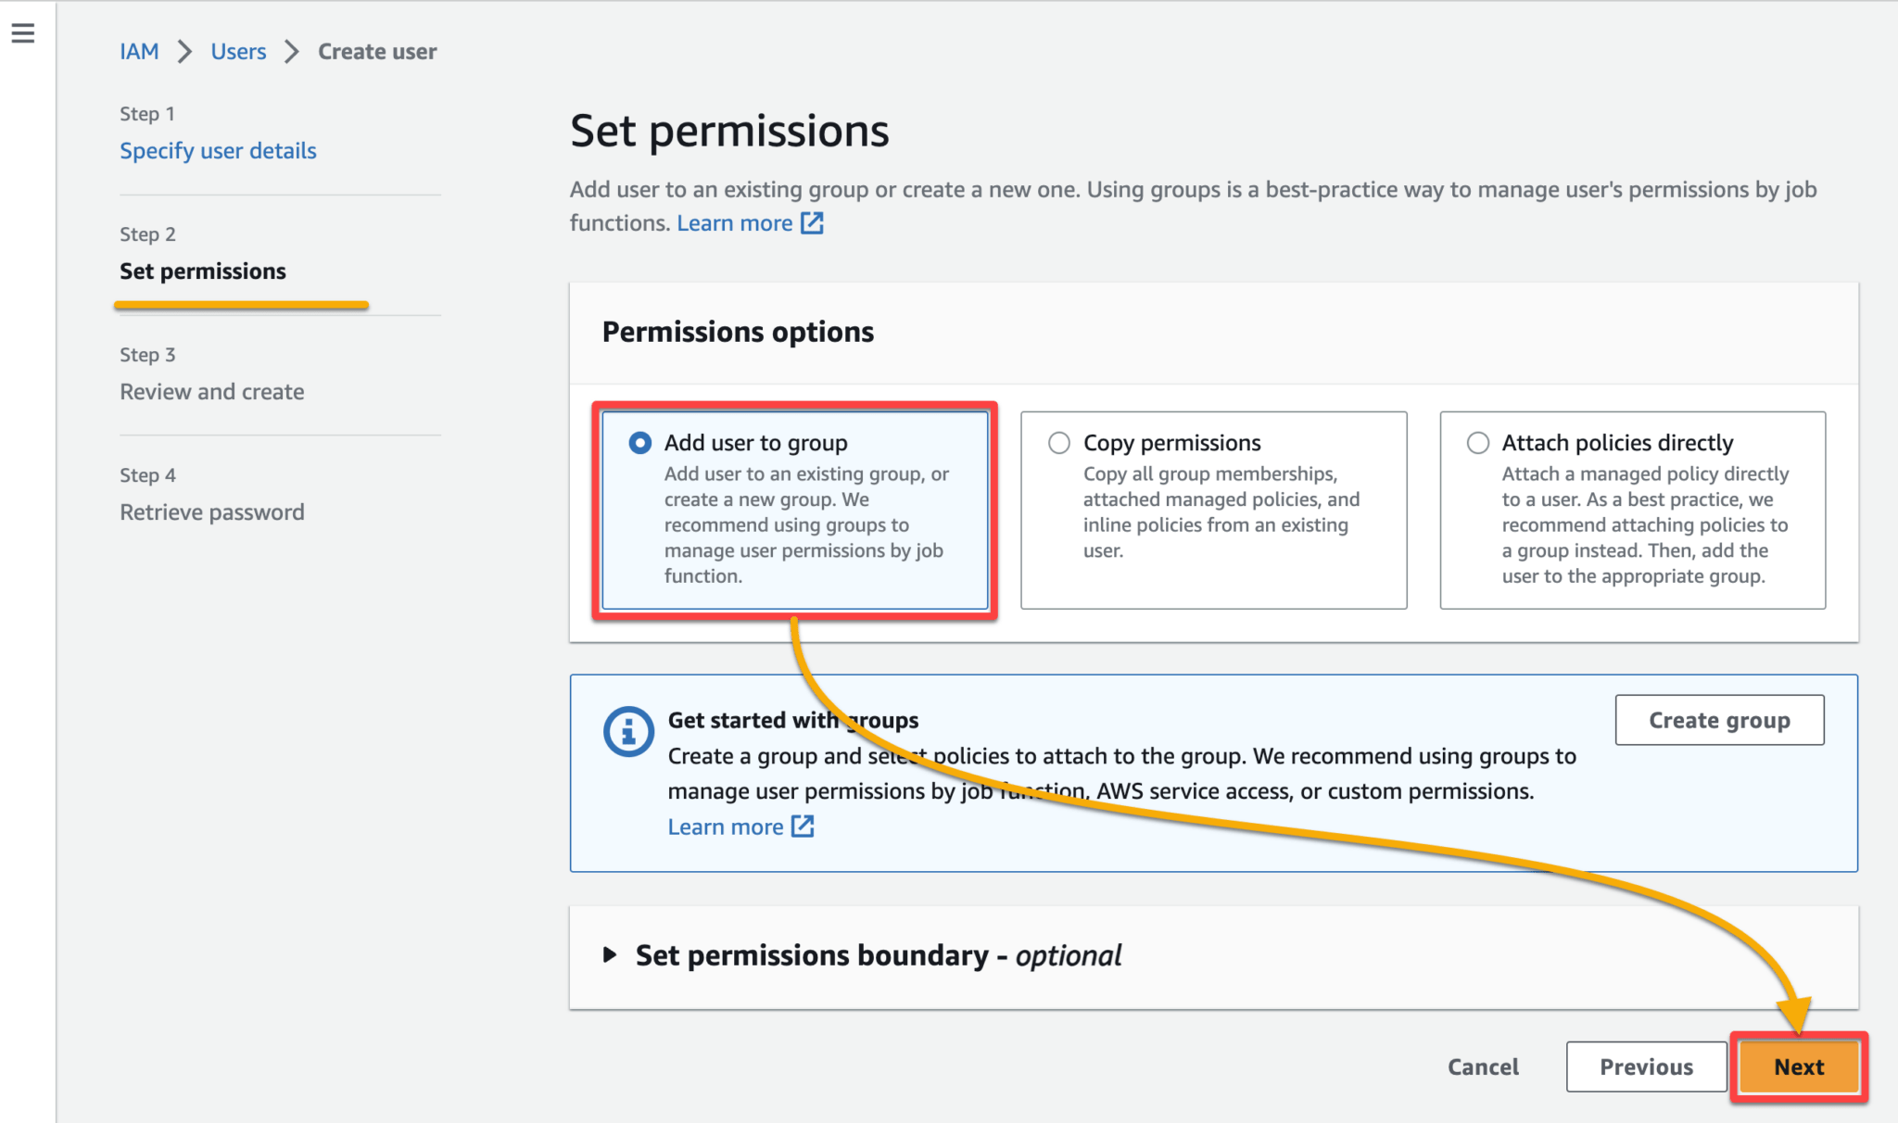Choose Attach policies directly radio option

(1477, 443)
